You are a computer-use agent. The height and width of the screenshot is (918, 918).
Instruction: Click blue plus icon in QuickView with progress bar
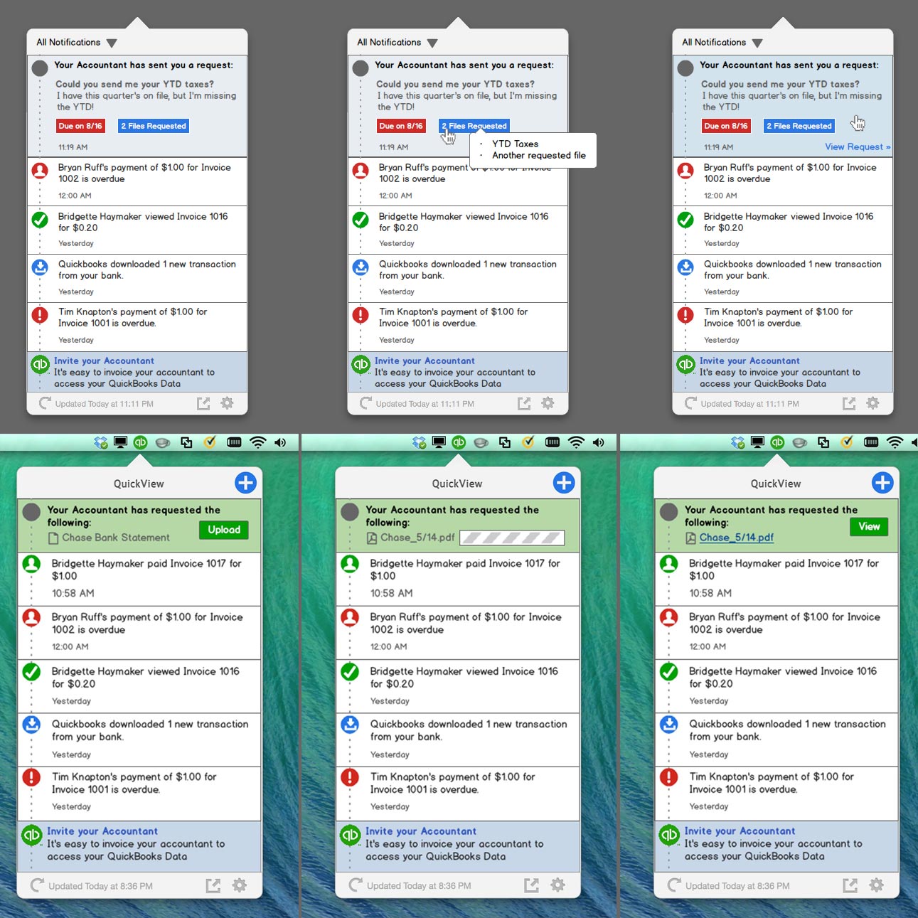click(x=564, y=483)
